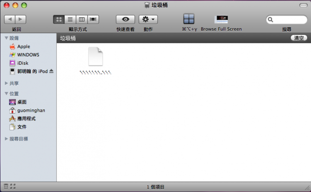Screen dimensions: 311x192
Task: Click the Browse Full Screen icon
Action: (x=221, y=19)
